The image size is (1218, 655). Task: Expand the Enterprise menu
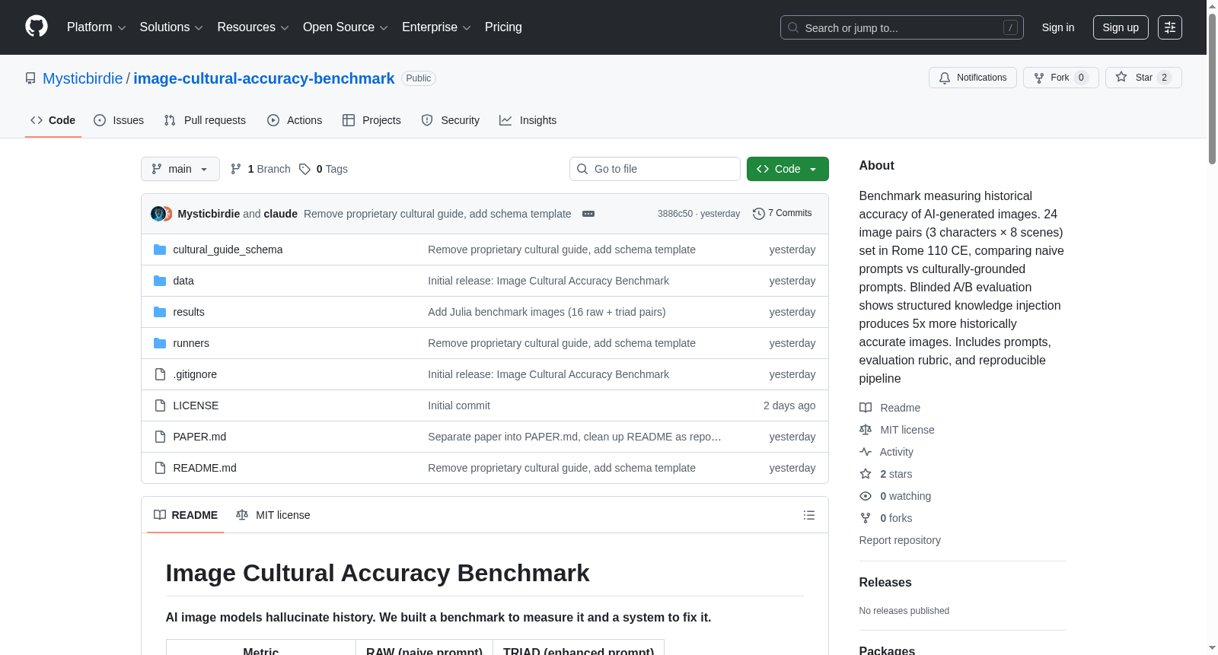[x=436, y=27]
